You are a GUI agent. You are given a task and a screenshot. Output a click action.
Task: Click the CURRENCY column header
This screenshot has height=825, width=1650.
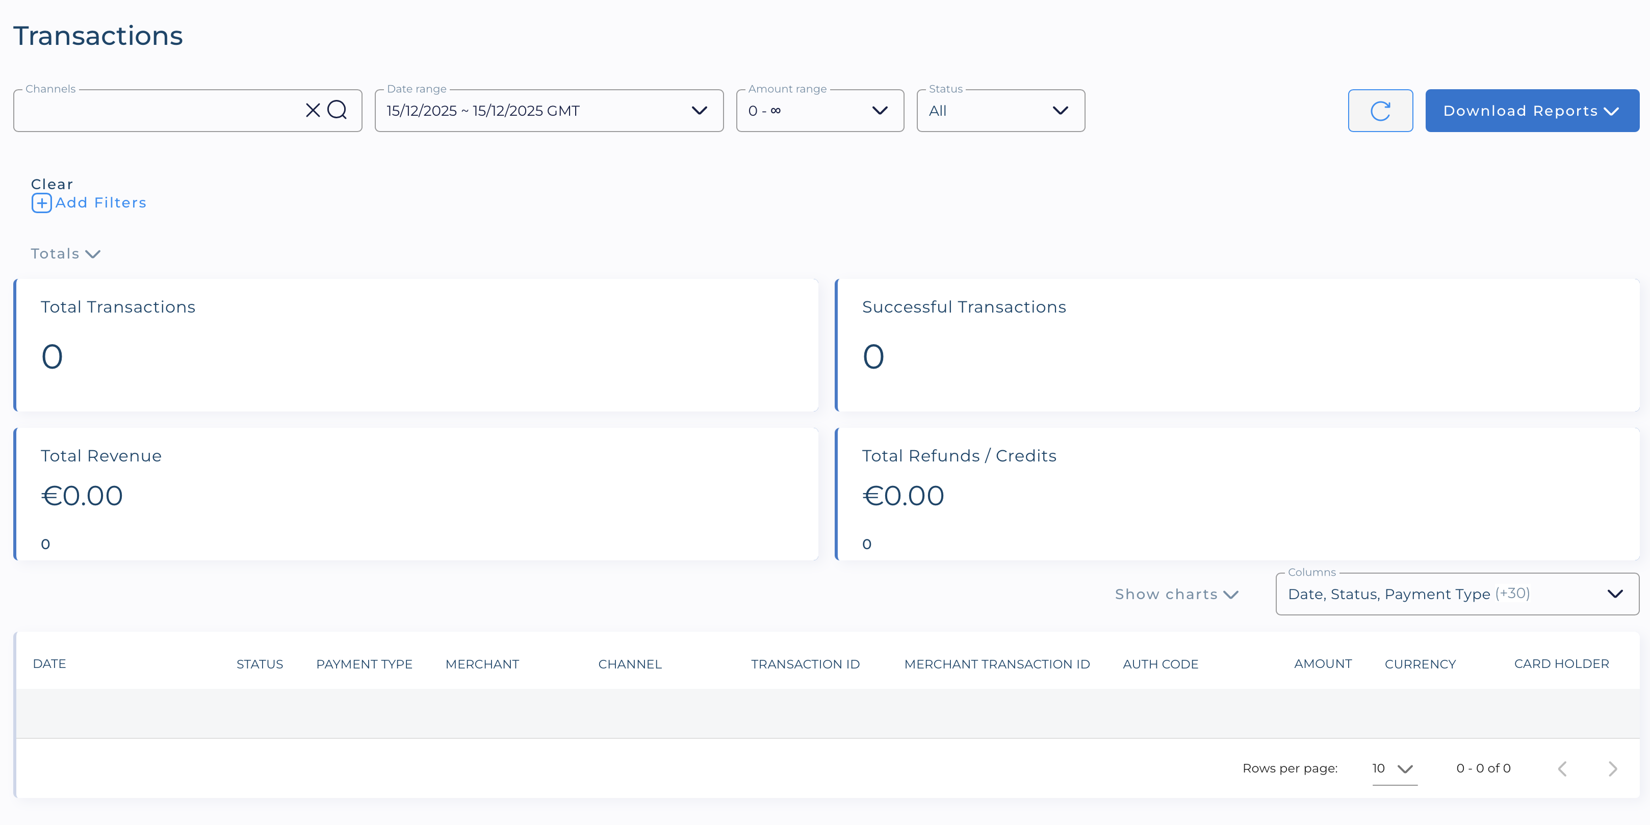click(x=1420, y=664)
